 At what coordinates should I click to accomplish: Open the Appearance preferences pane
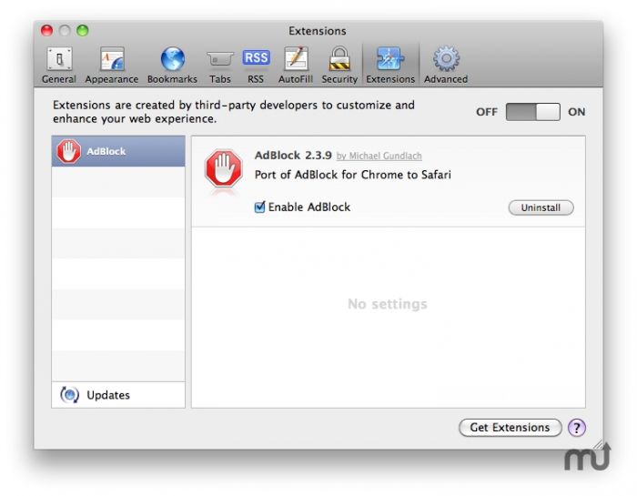tap(112, 65)
